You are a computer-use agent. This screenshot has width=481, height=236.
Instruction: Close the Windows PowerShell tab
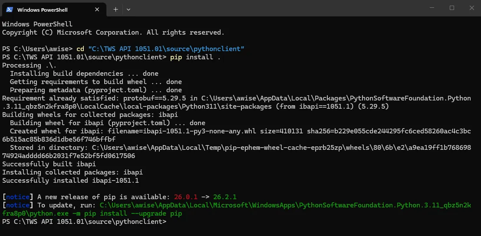tap(97, 10)
